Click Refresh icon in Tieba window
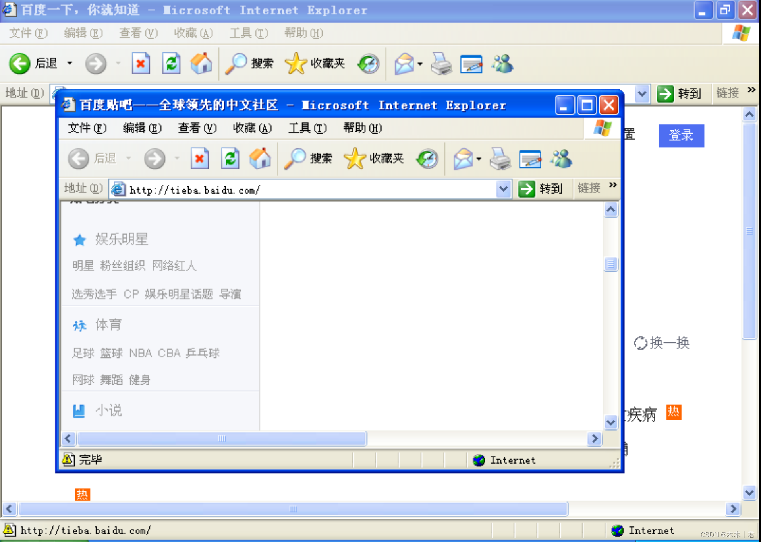Viewport: 761px width, 542px height. [230, 159]
